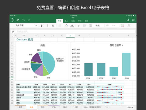
Task: Select the 2010 bar in chart
Action: (x=114, y=71)
